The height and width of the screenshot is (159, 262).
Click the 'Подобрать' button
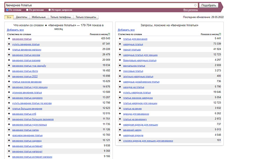tap(209, 5)
